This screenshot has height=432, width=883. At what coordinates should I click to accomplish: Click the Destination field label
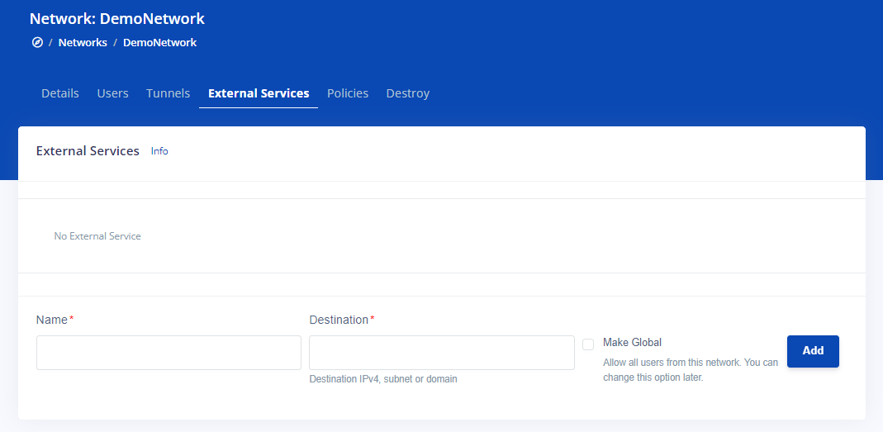pos(339,320)
